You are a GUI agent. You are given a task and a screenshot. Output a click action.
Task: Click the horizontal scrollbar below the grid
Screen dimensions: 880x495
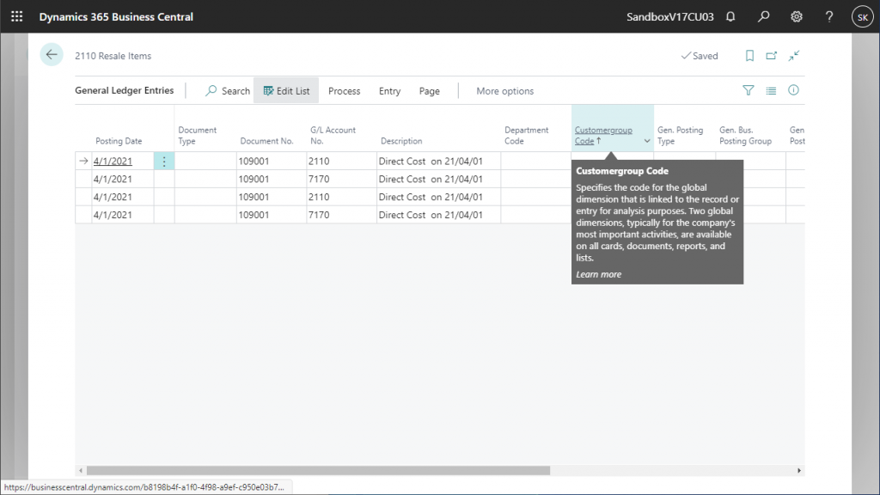coord(318,470)
